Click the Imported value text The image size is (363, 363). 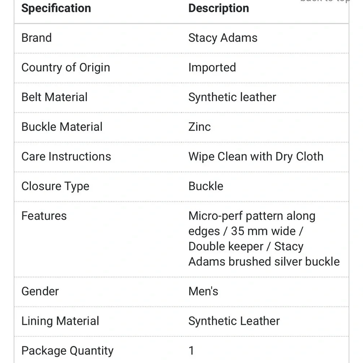coord(212,68)
